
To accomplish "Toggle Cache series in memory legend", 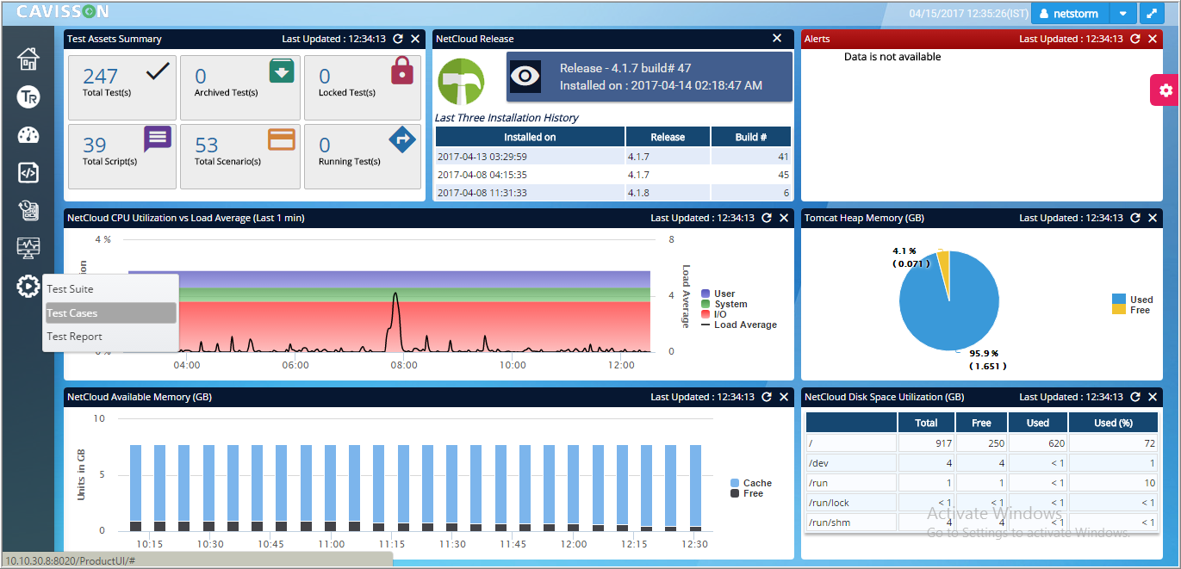I will point(751,483).
